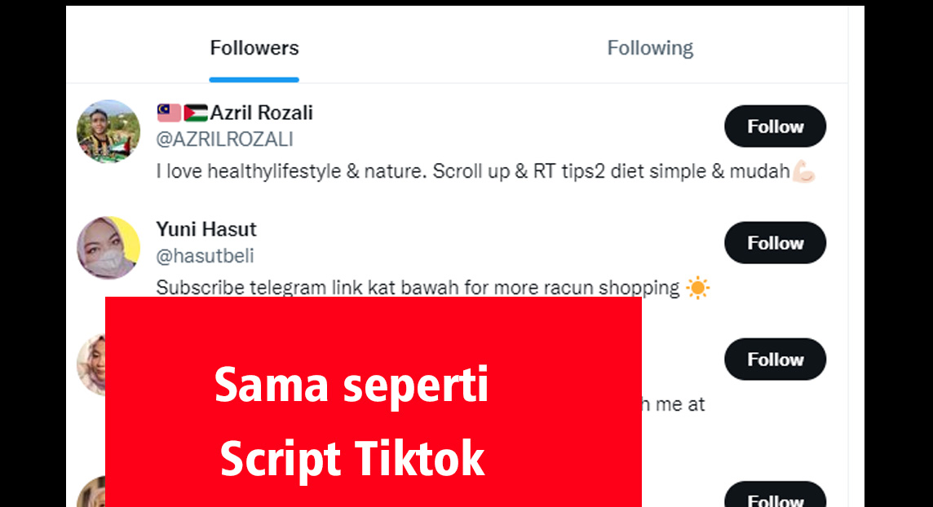Follow Azril Rozali
Viewport: 933px width, 507px height.
tap(776, 126)
